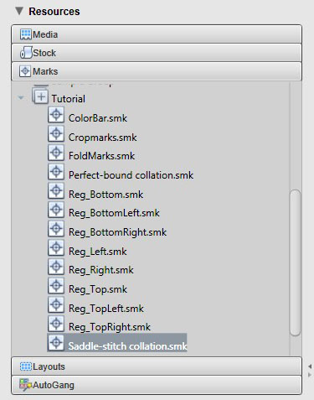314x400 pixels.
Task: Collapse the Resources section triangle
Action: [x=19, y=11]
